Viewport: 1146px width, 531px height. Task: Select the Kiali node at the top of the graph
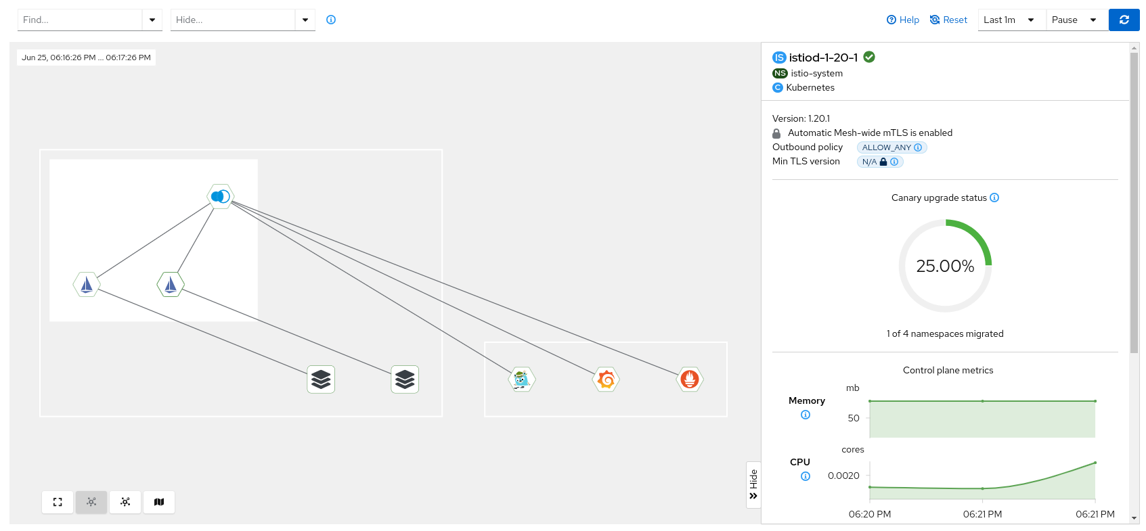click(221, 197)
